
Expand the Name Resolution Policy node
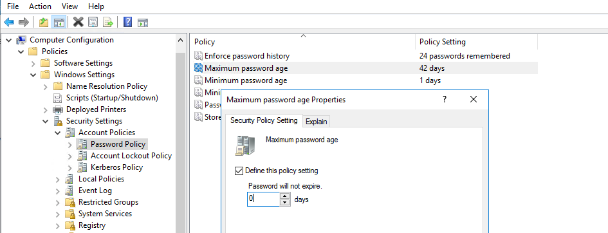coord(46,86)
